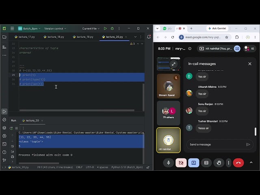
Task: Open more actions menu beside the debug icon
Action: point(119,28)
